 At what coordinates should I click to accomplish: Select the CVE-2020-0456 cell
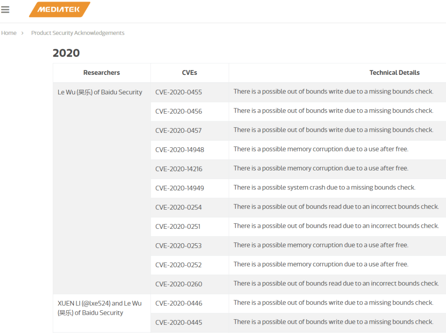(190, 111)
